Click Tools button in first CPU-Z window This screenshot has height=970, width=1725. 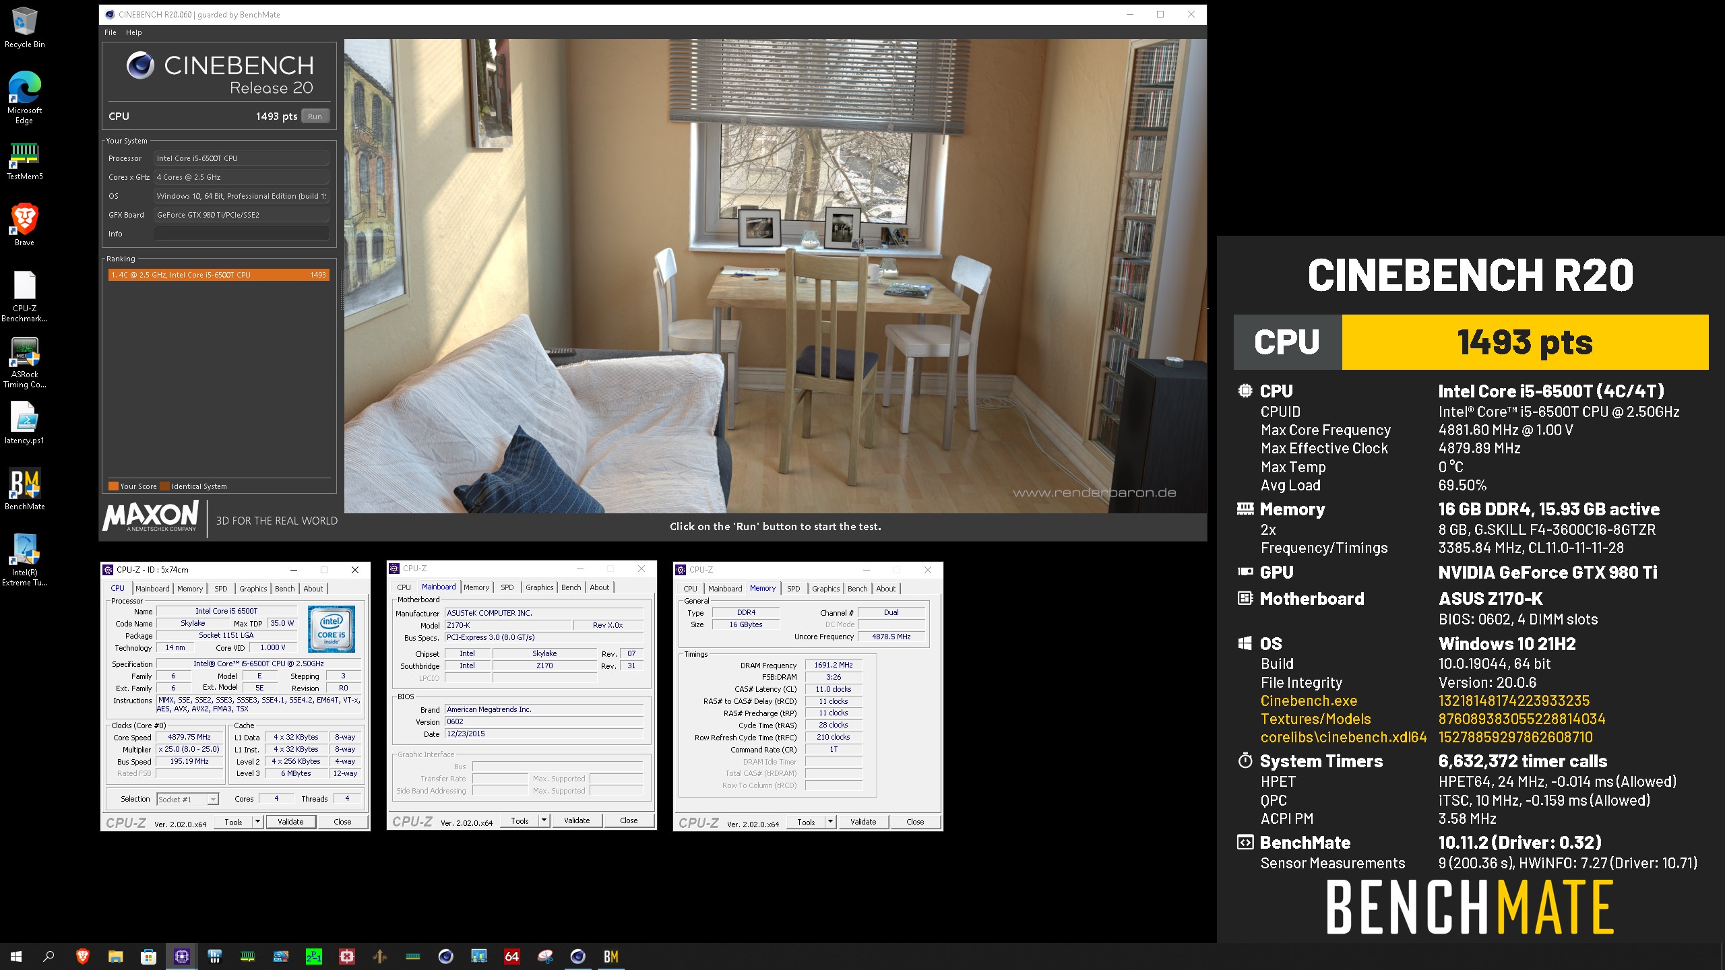click(x=233, y=822)
